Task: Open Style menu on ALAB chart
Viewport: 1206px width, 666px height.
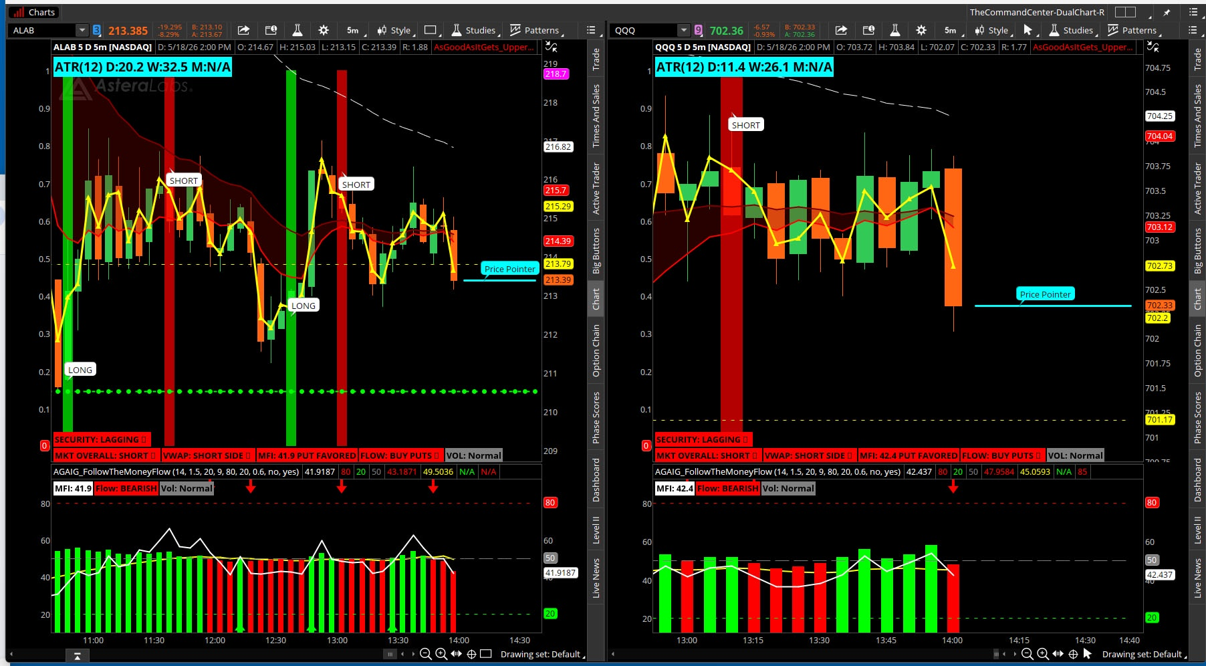Action: [395, 30]
